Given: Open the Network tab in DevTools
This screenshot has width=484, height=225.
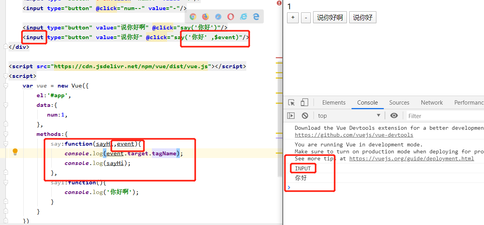Looking at the screenshot, I should pos(432,103).
